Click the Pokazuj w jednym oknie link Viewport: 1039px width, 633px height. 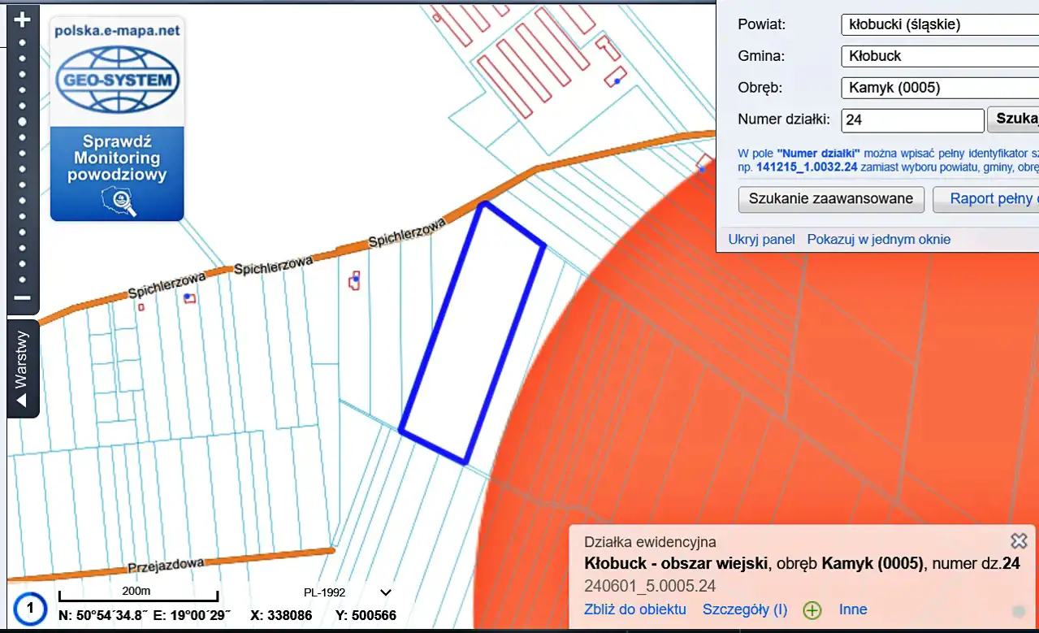click(x=878, y=240)
